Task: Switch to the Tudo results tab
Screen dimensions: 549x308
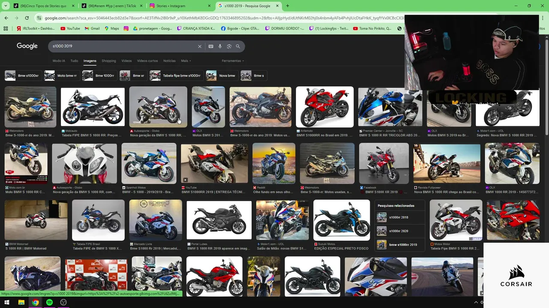Action: tap(74, 61)
